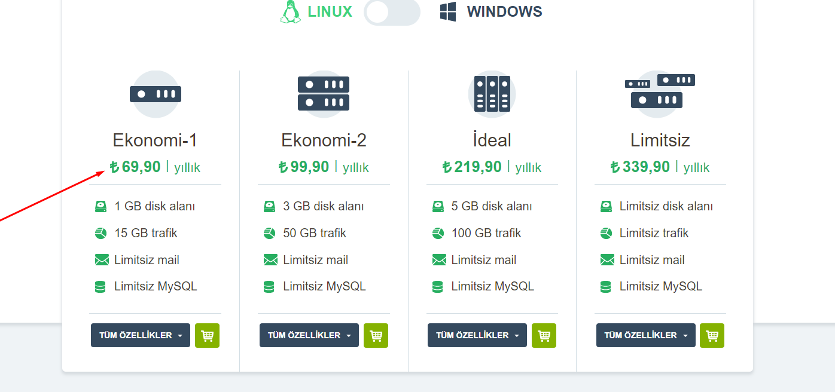Click the 15 GB trafik text
The image size is (835, 392).
coord(146,233)
